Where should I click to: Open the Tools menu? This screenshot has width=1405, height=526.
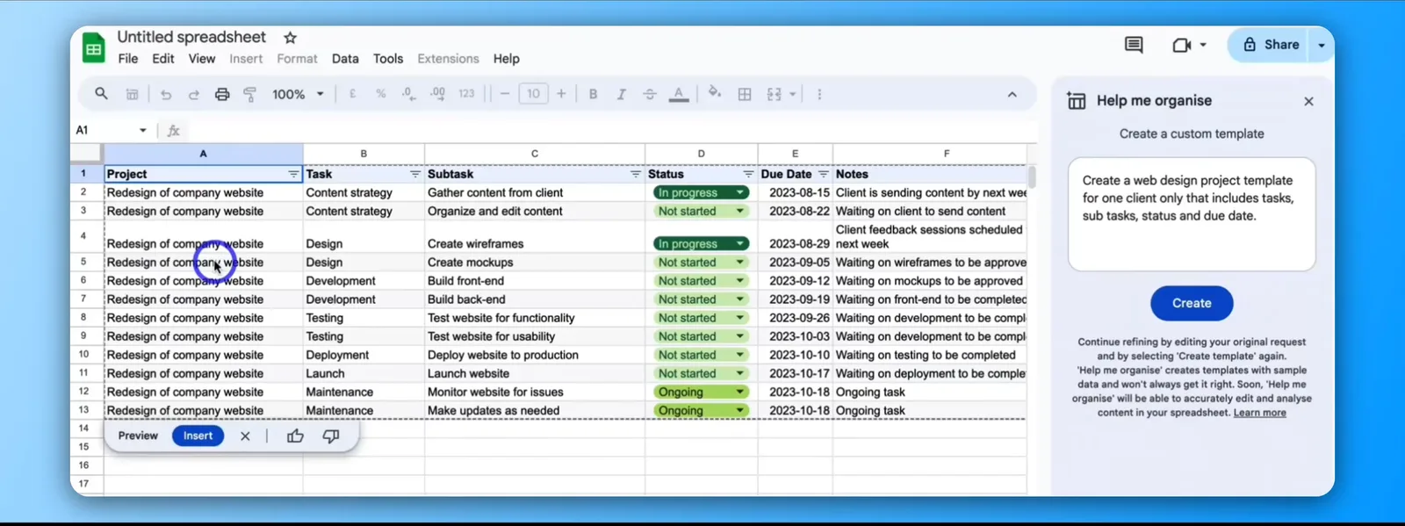[388, 59]
